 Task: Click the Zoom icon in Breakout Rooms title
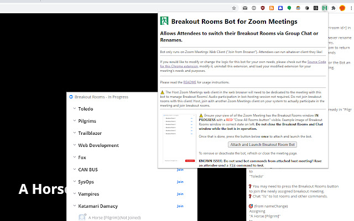[x=71, y=97]
